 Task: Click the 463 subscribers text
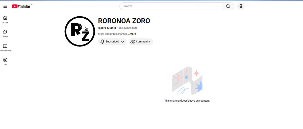pyautogui.click(x=128, y=28)
